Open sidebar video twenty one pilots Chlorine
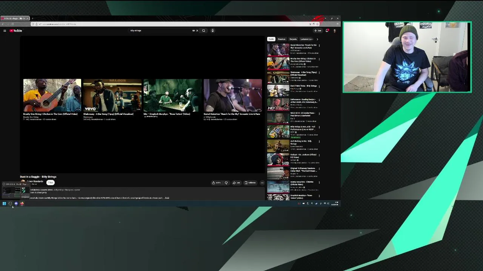This screenshot has height=271, width=483. (x=278, y=187)
